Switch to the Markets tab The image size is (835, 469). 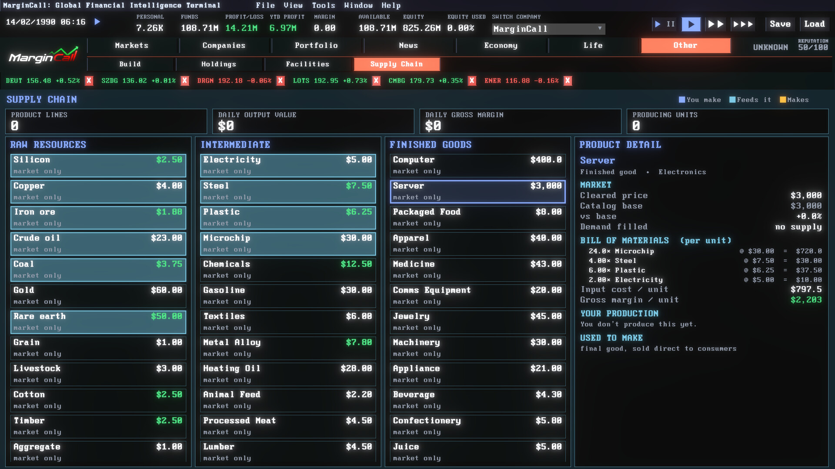[x=132, y=46]
